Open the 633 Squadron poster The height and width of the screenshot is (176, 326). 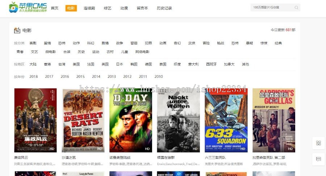point(226,120)
